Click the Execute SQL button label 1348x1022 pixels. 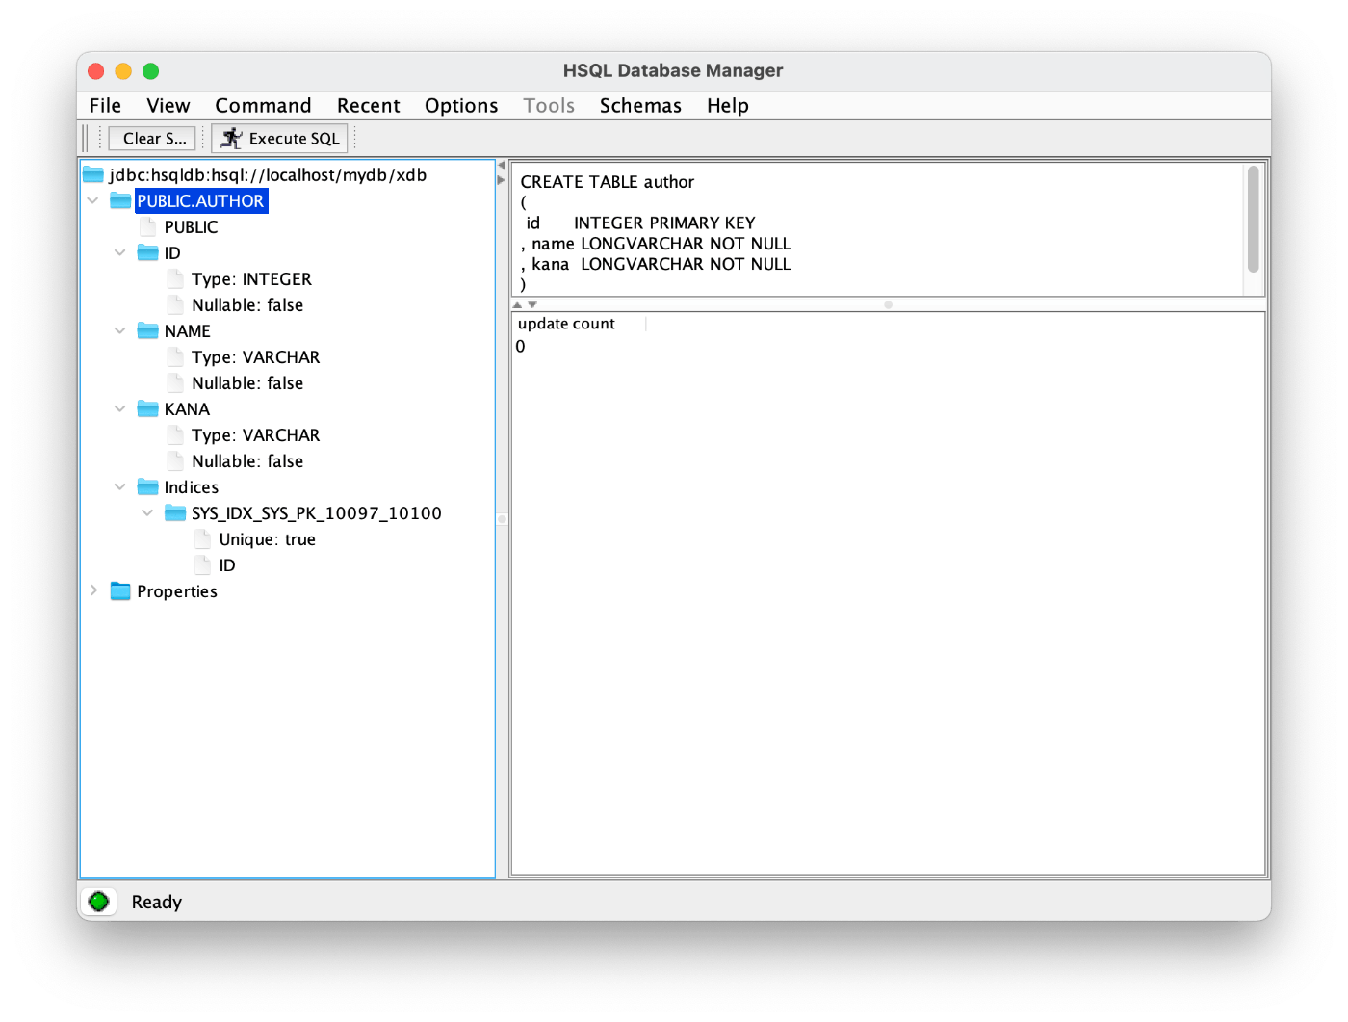(295, 138)
